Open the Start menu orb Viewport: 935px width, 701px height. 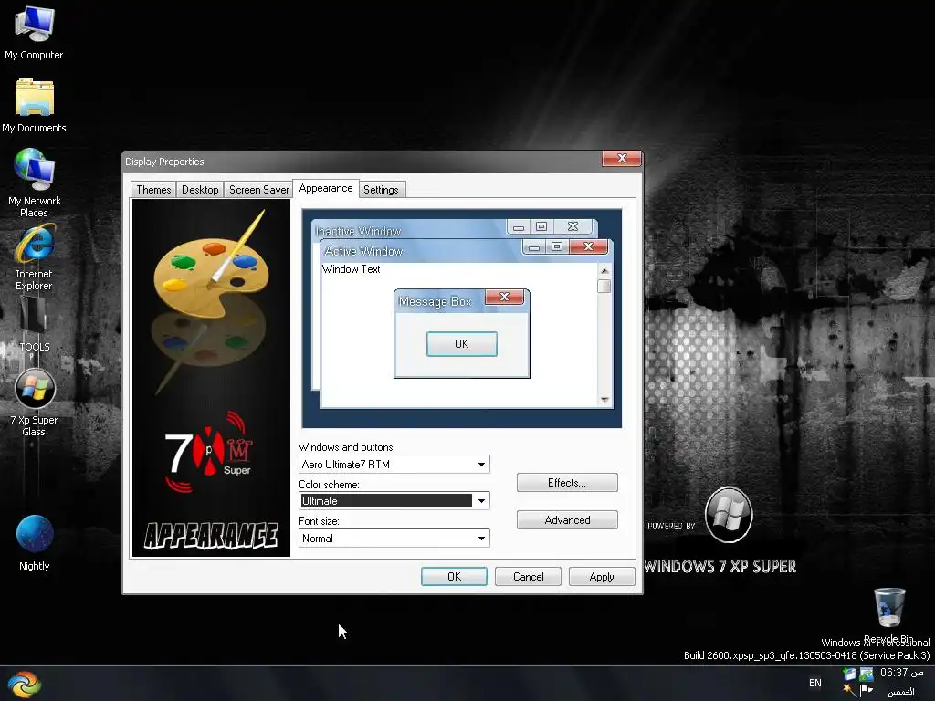tap(25, 685)
